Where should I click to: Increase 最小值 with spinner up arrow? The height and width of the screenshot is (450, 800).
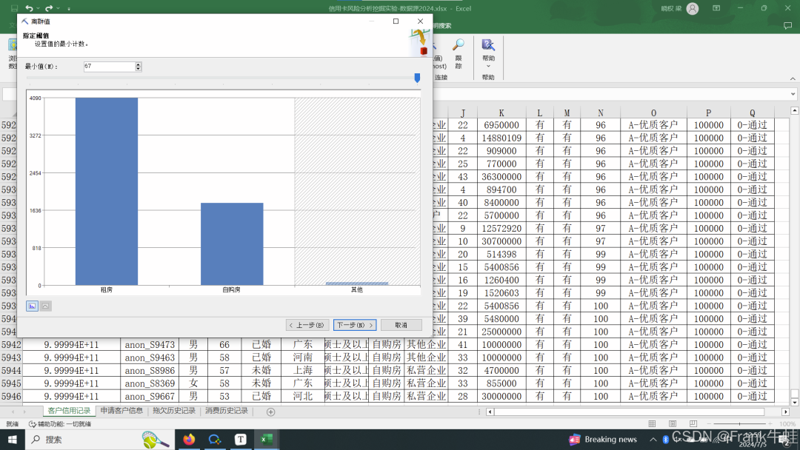[x=139, y=64]
